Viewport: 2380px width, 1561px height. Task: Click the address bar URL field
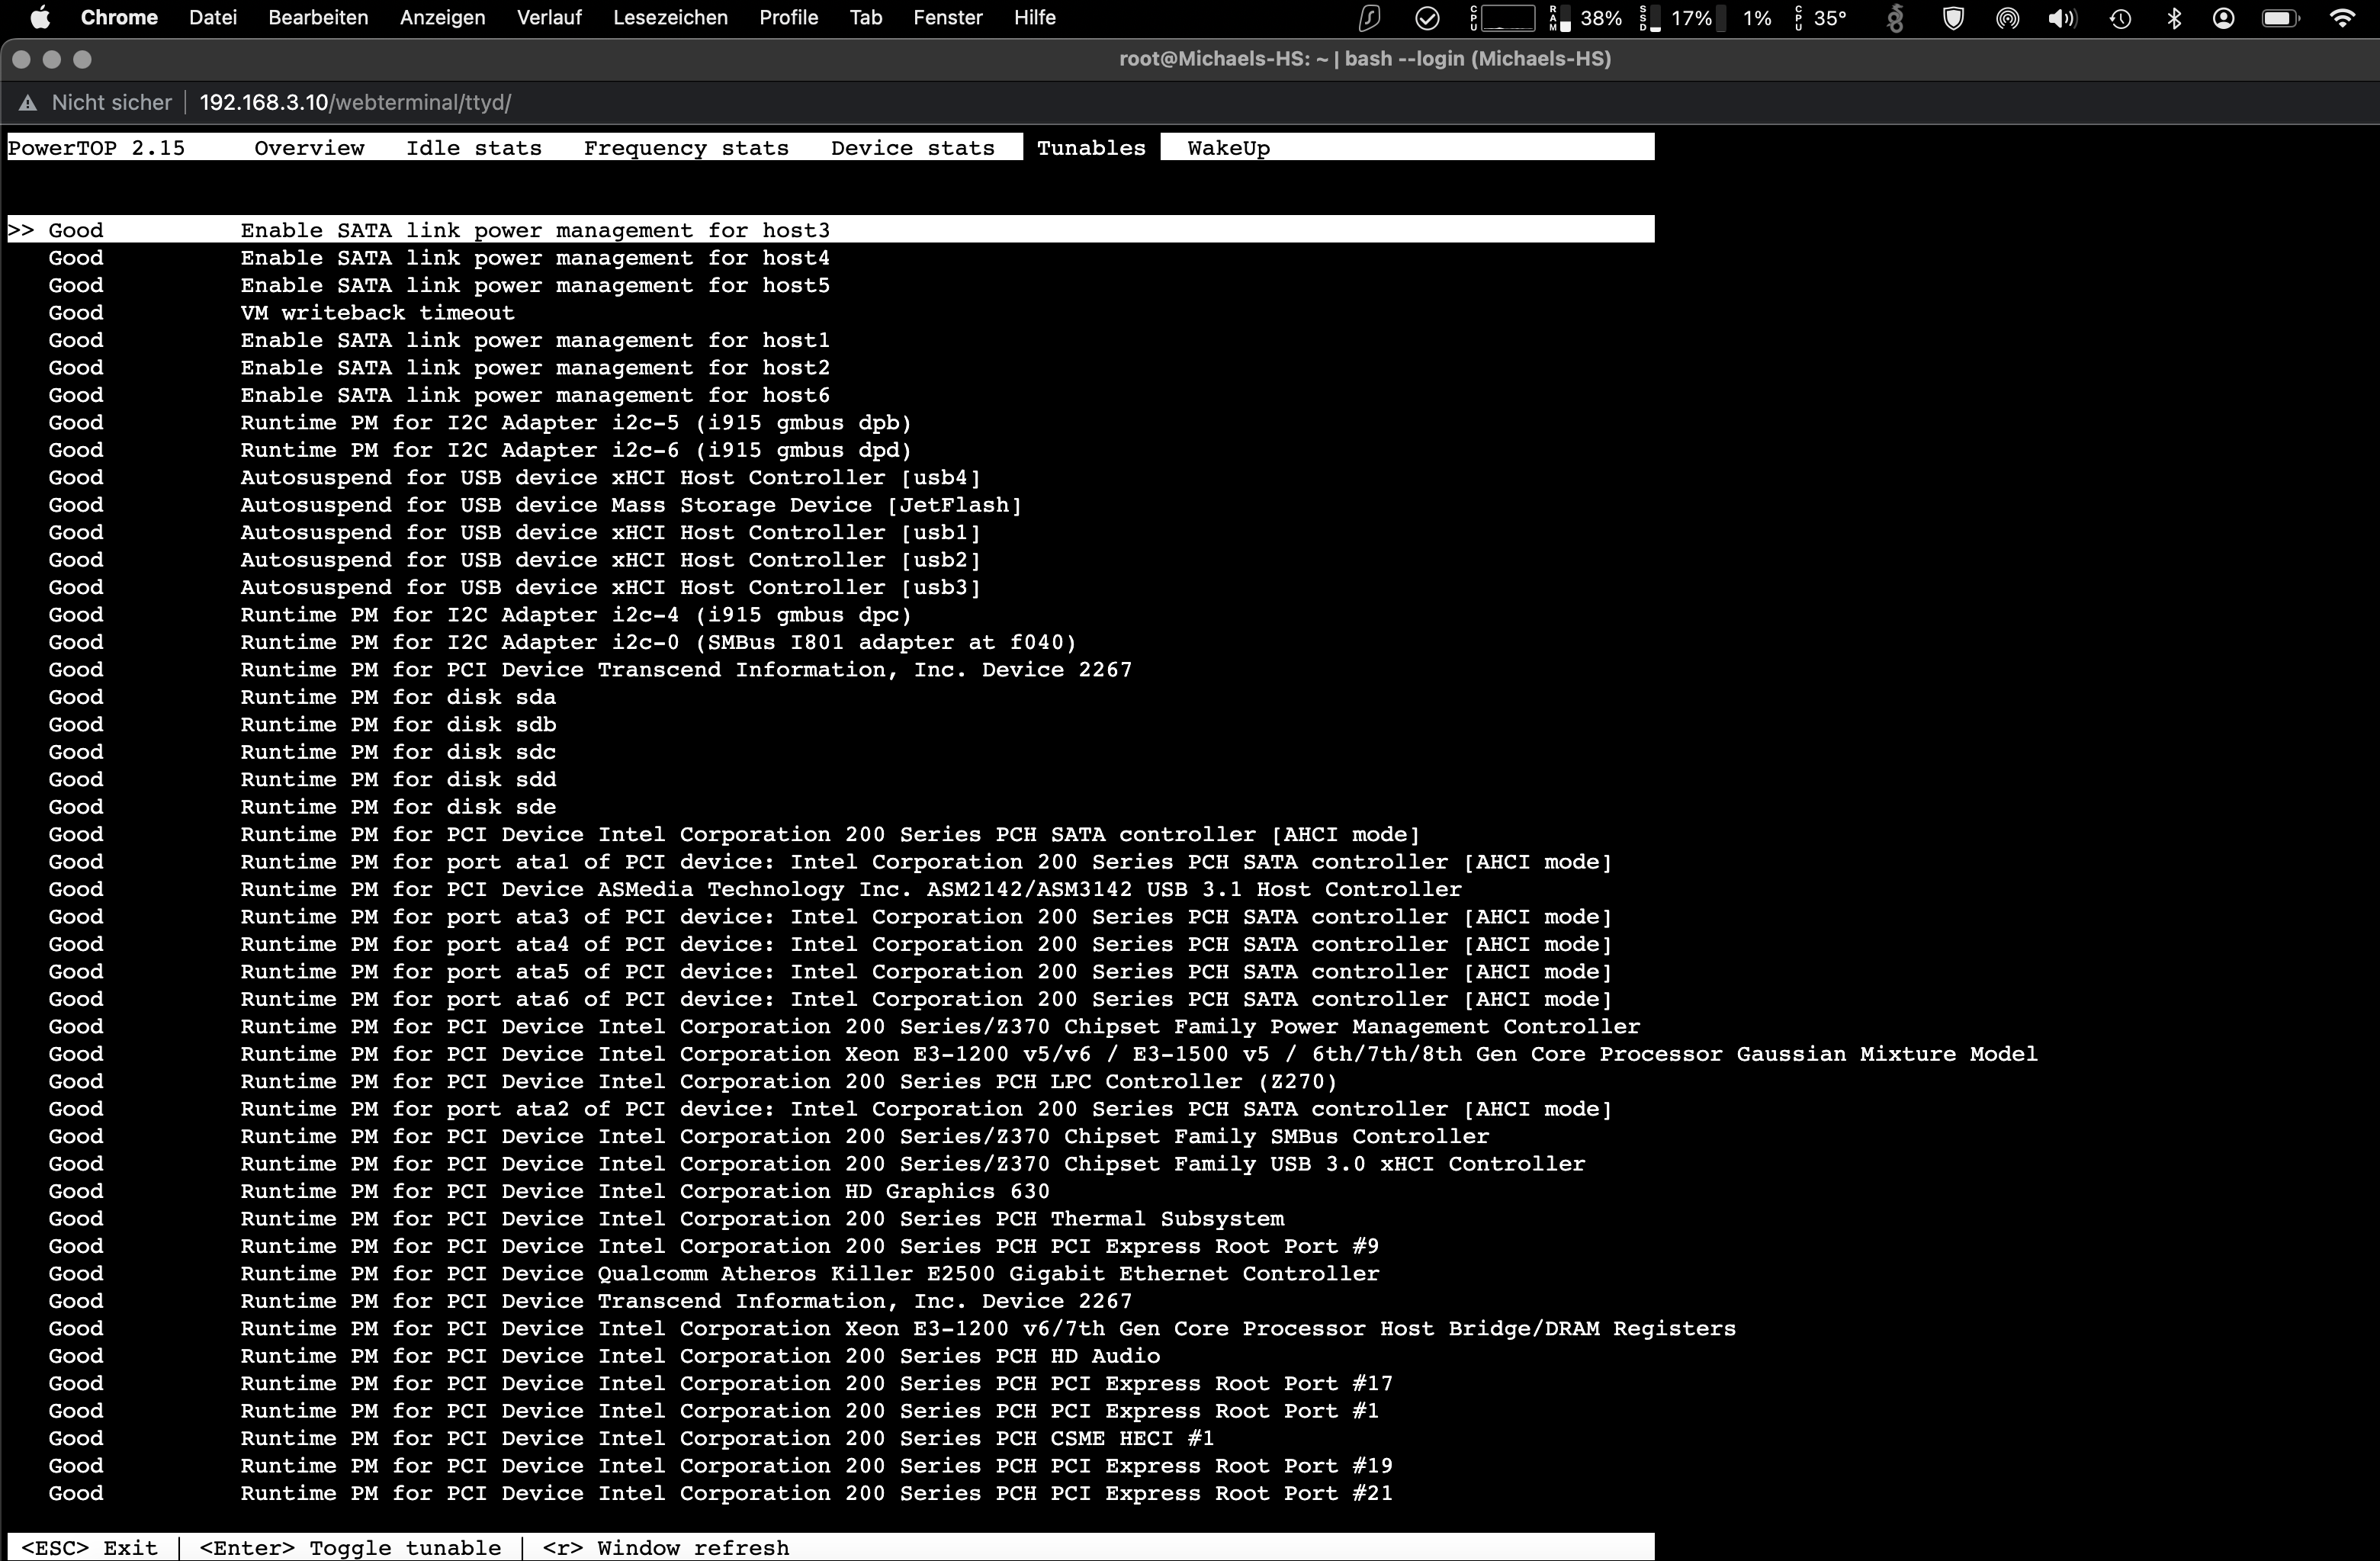[x=355, y=102]
